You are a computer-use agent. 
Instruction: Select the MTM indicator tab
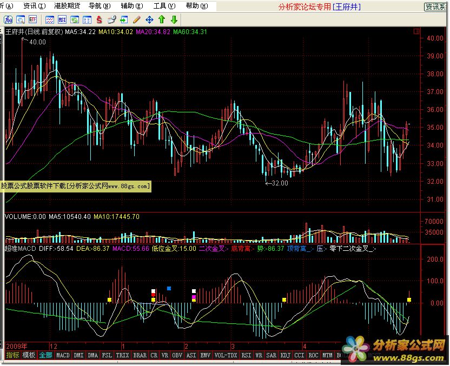(327, 355)
